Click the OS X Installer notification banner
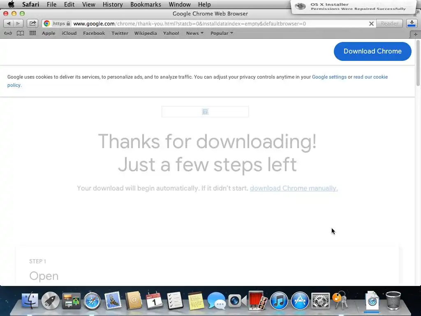This screenshot has height=316, width=421. click(x=353, y=7)
